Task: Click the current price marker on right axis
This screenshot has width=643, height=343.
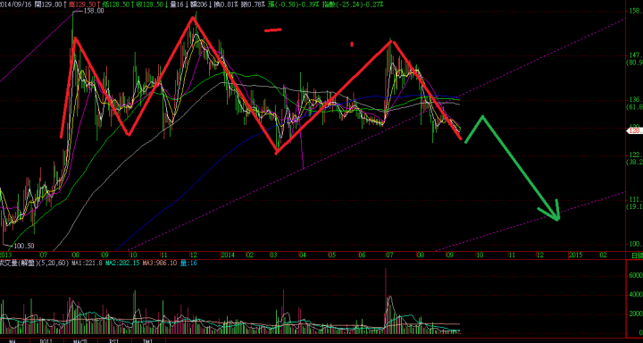Action: click(x=635, y=130)
